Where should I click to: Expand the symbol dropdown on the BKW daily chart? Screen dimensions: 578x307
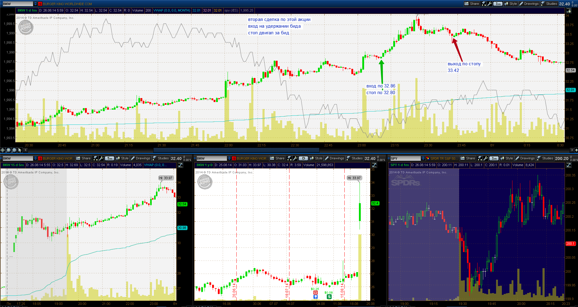[229, 158]
